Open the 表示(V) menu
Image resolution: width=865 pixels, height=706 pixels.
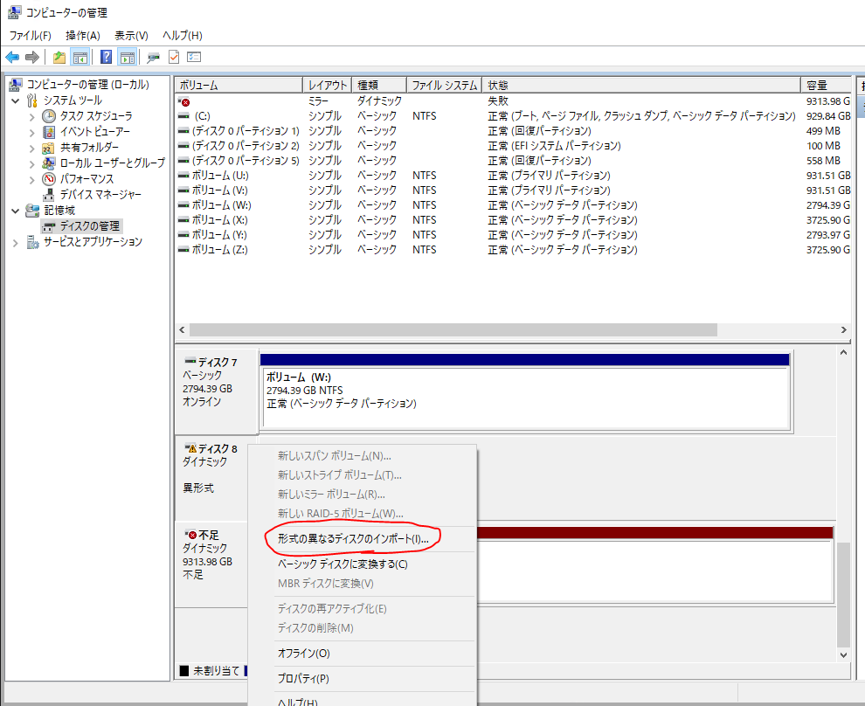131,36
